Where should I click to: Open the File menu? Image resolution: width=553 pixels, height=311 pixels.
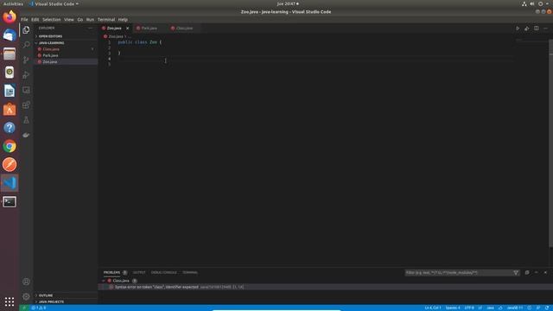24,20
